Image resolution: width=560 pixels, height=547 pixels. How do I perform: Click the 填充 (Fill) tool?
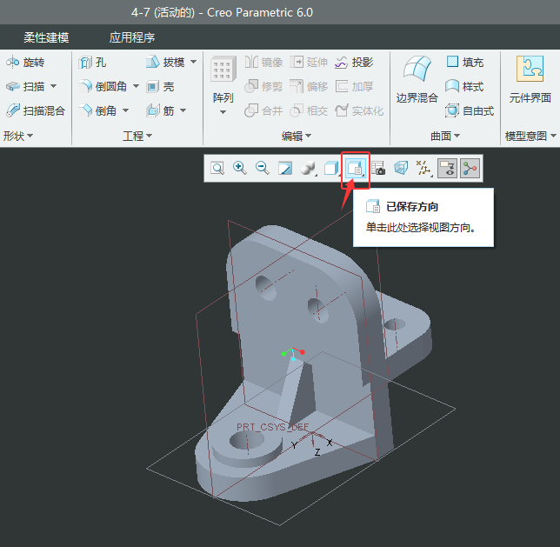tap(464, 62)
